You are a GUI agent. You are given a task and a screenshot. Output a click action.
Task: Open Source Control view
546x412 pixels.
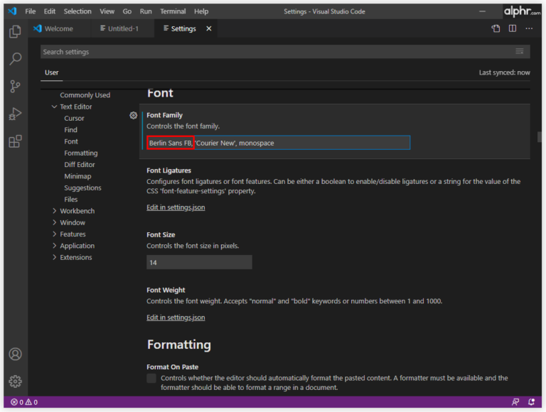(15, 87)
